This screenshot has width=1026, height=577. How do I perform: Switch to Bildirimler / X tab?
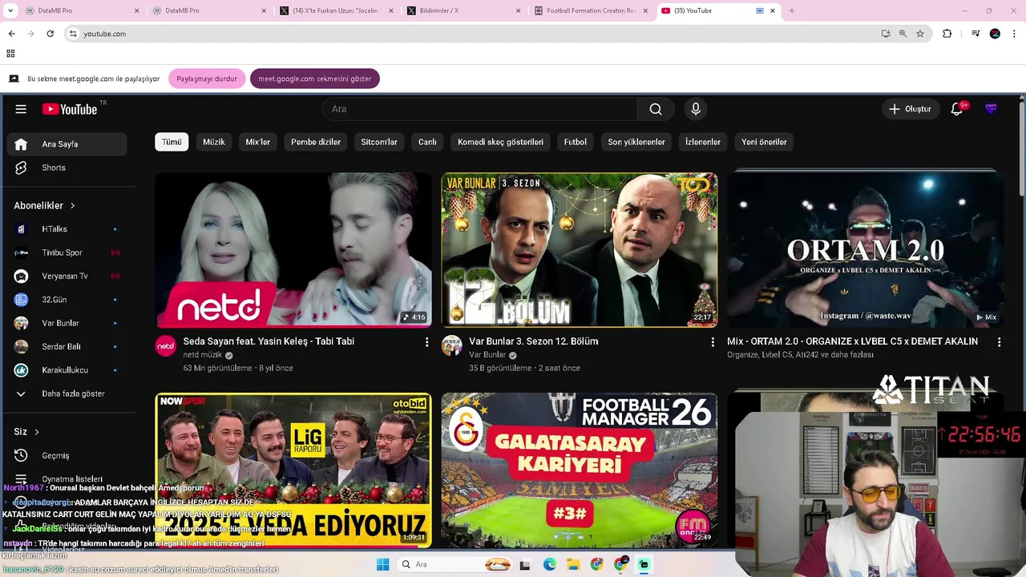[x=463, y=10]
